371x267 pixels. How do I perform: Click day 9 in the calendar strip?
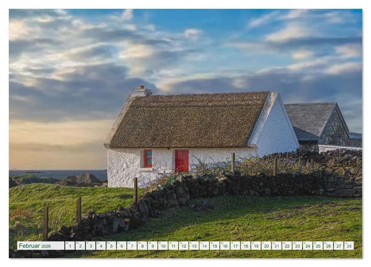(x=152, y=246)
